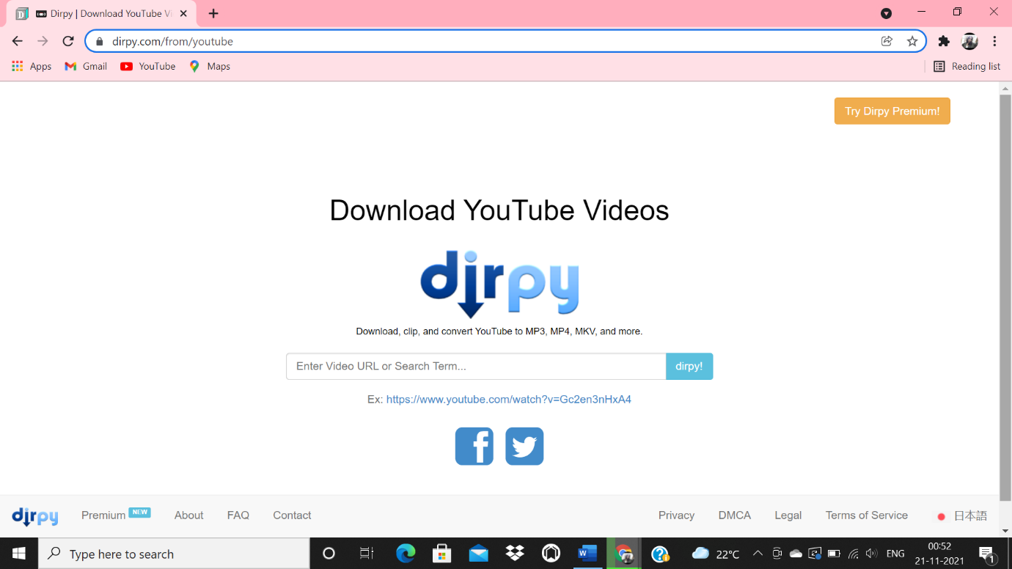
Task: Click the Enter Video URL or Search Term field
Action: click(x=476, y=366)
